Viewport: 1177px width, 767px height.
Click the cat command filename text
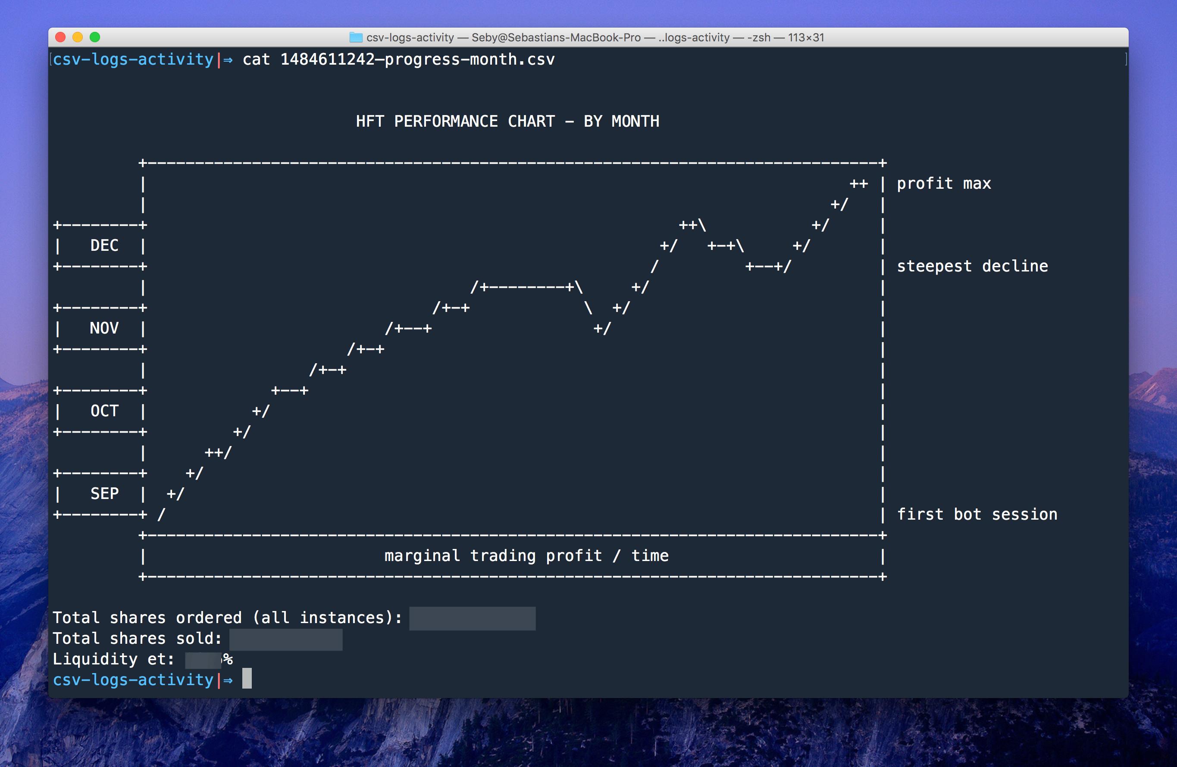pos(417,59)
